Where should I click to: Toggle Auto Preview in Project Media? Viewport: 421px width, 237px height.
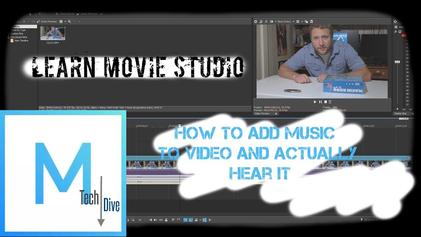click(47, 21)
